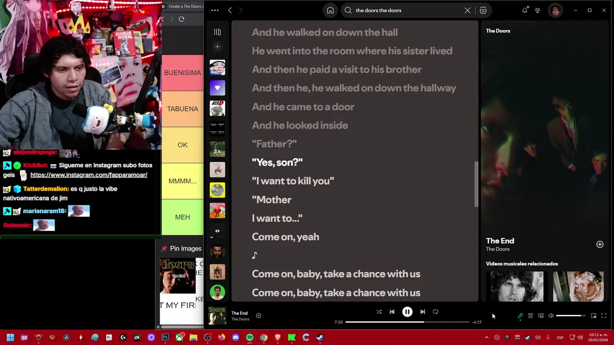Open the compact disc playlist in sidebar
The image size is (614, 345).
(x=217, y=190)
